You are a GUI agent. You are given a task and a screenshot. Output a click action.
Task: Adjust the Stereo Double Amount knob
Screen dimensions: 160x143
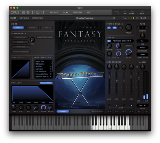[129, 28]
